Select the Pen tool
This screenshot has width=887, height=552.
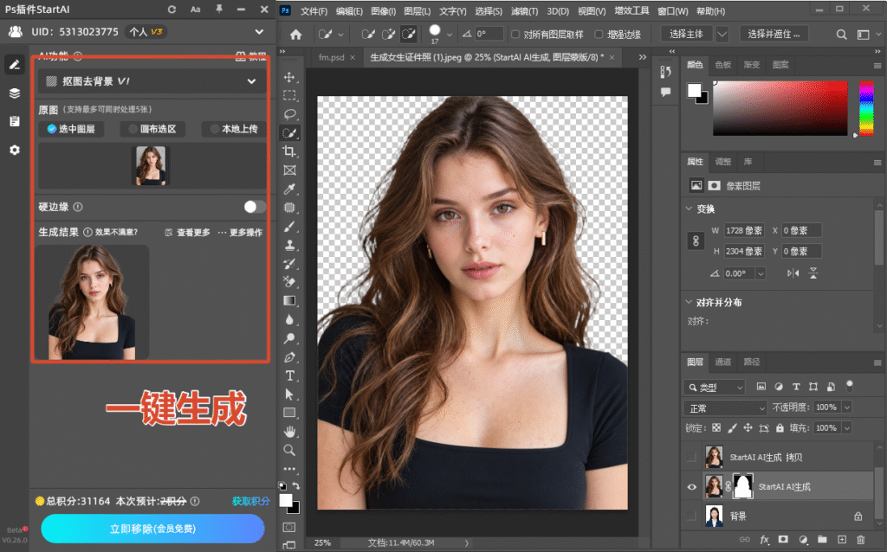[x=289, y=357]
